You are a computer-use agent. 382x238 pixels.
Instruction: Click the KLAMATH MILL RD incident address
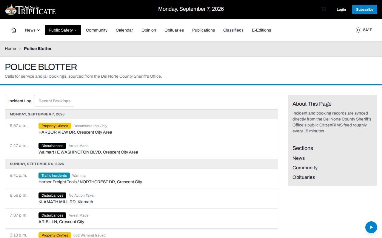pos(66,202)
